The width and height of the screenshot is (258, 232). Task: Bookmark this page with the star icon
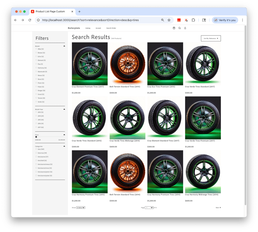(x=169, y=20)
